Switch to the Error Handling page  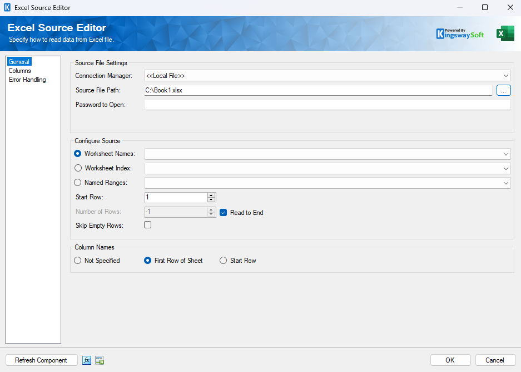27,80
